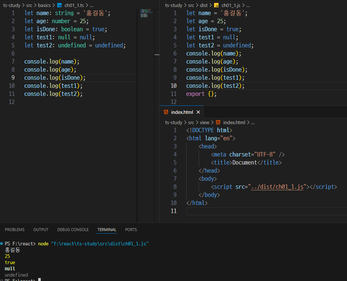Click HTML5 icon on index.html tab
This screenshot has height=281, width=347.
pyautogui.click(x=166, y=112)
